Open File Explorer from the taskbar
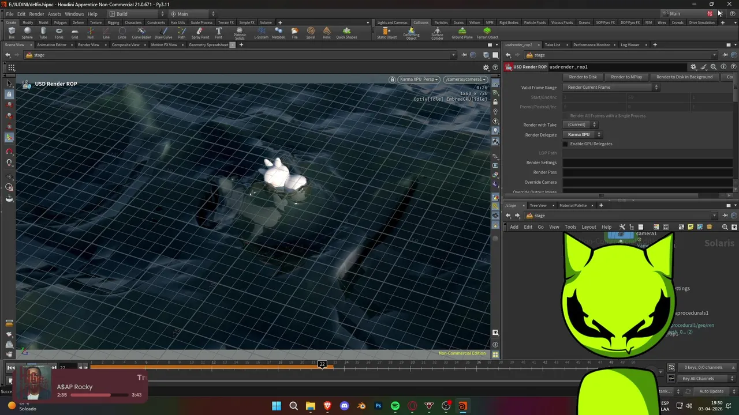 click(311, 406)
